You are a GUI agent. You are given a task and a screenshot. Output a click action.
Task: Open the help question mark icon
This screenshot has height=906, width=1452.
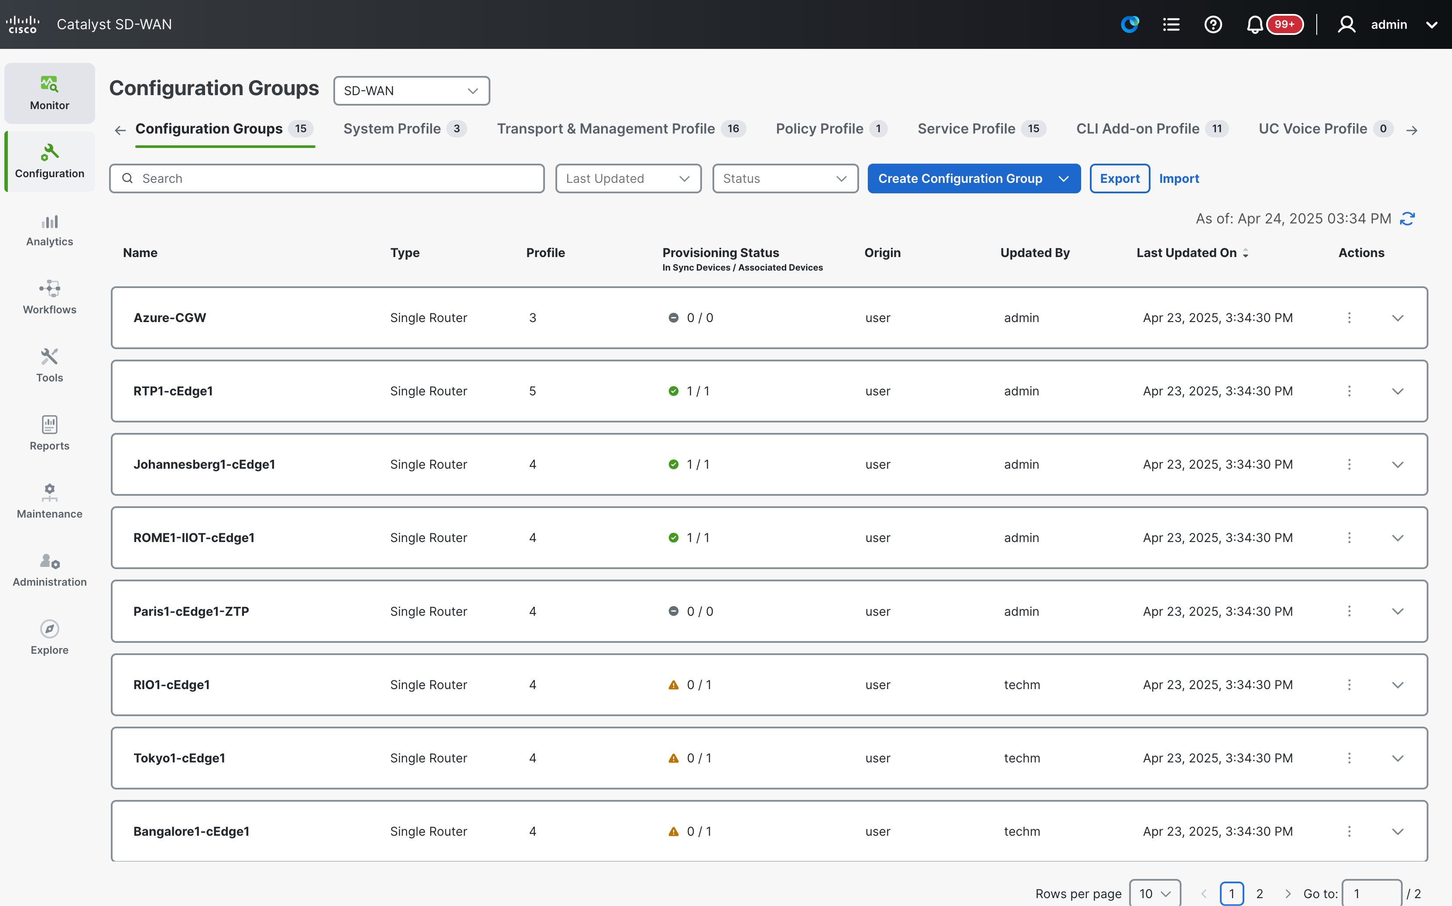pyautogui.click(x=1213, y=24)
